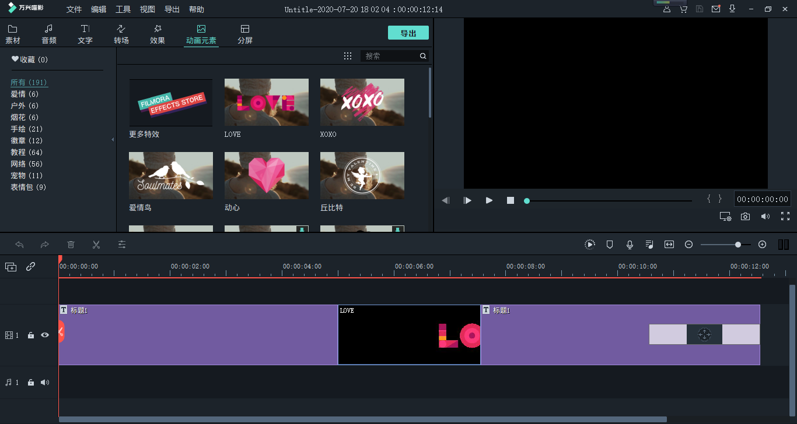This screenshot has width=797, height=424.
Task: Toggle video track 1 visibility eye
Action: click(45, 335)
